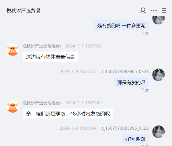
Task: Open the three-dots more options menu
Action: (154, 11)
